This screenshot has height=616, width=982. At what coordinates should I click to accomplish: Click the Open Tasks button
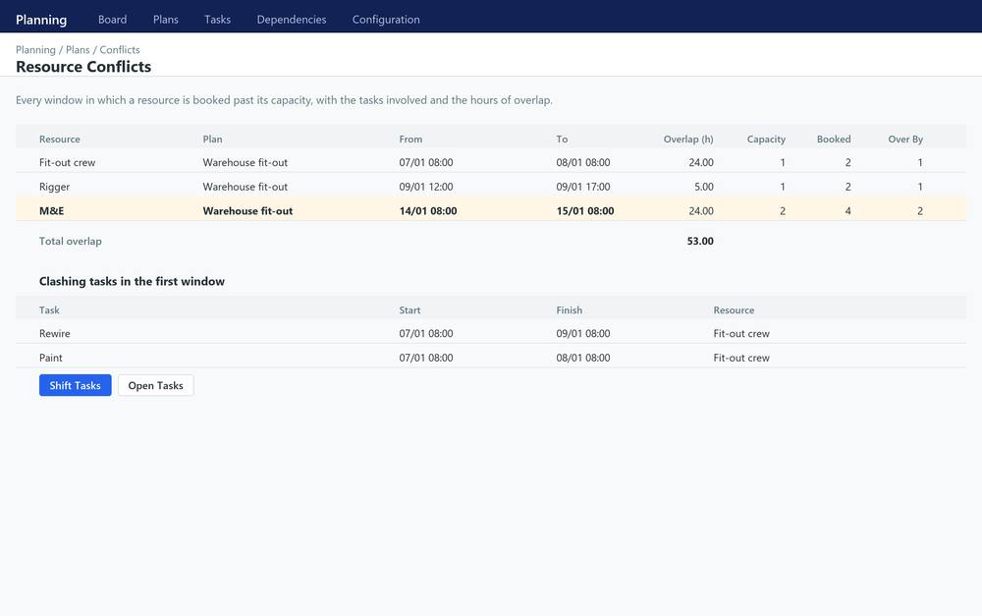[156, 385]
